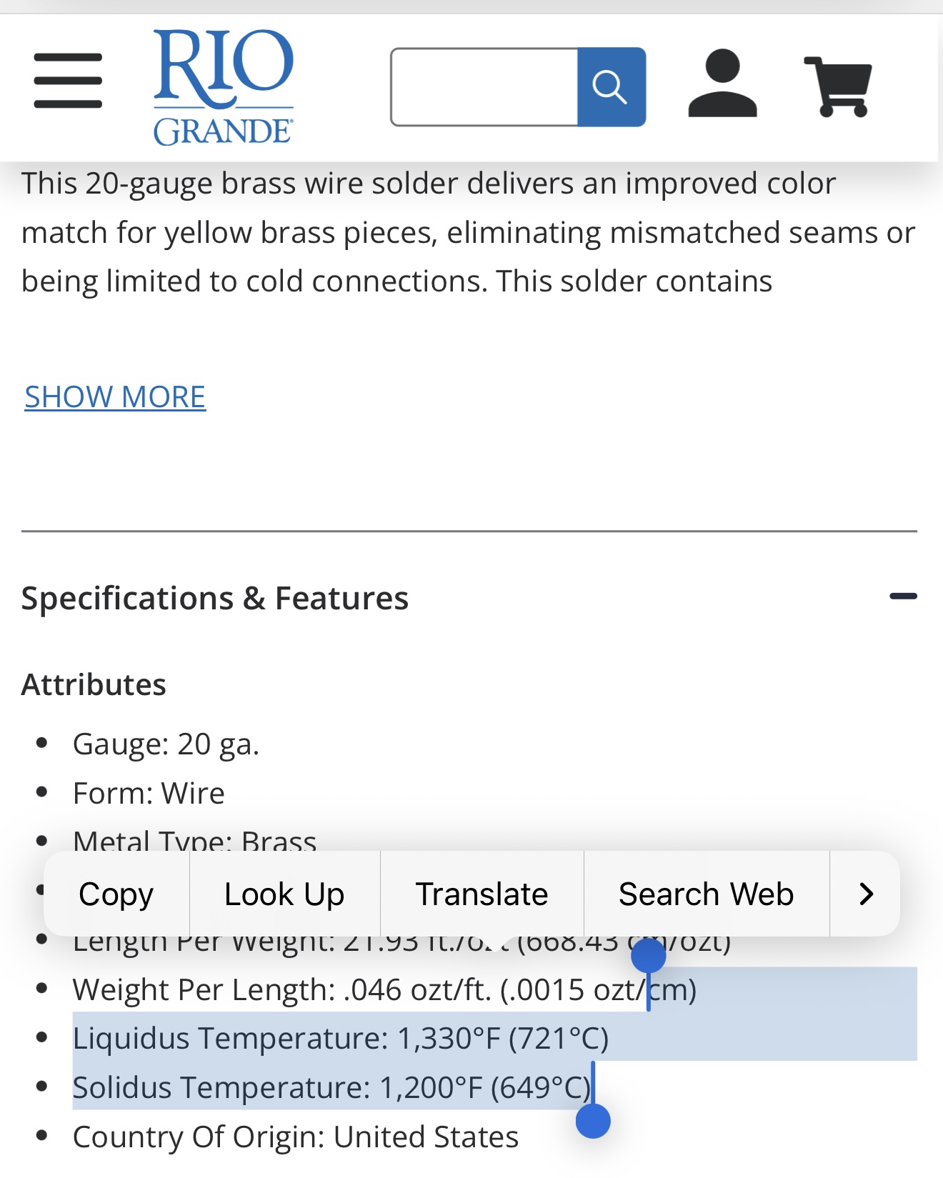Choose Search Web for the selected text
This screenshot has height=1178, width=943.
click(706, 894)
